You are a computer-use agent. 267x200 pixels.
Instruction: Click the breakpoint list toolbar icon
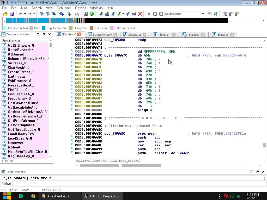click(x=225, y=14)
